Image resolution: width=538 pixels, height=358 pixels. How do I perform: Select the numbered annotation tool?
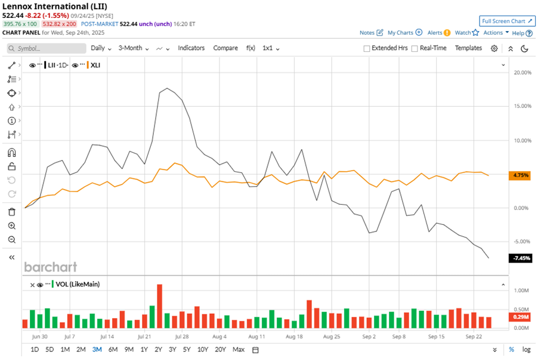(12, 121)
